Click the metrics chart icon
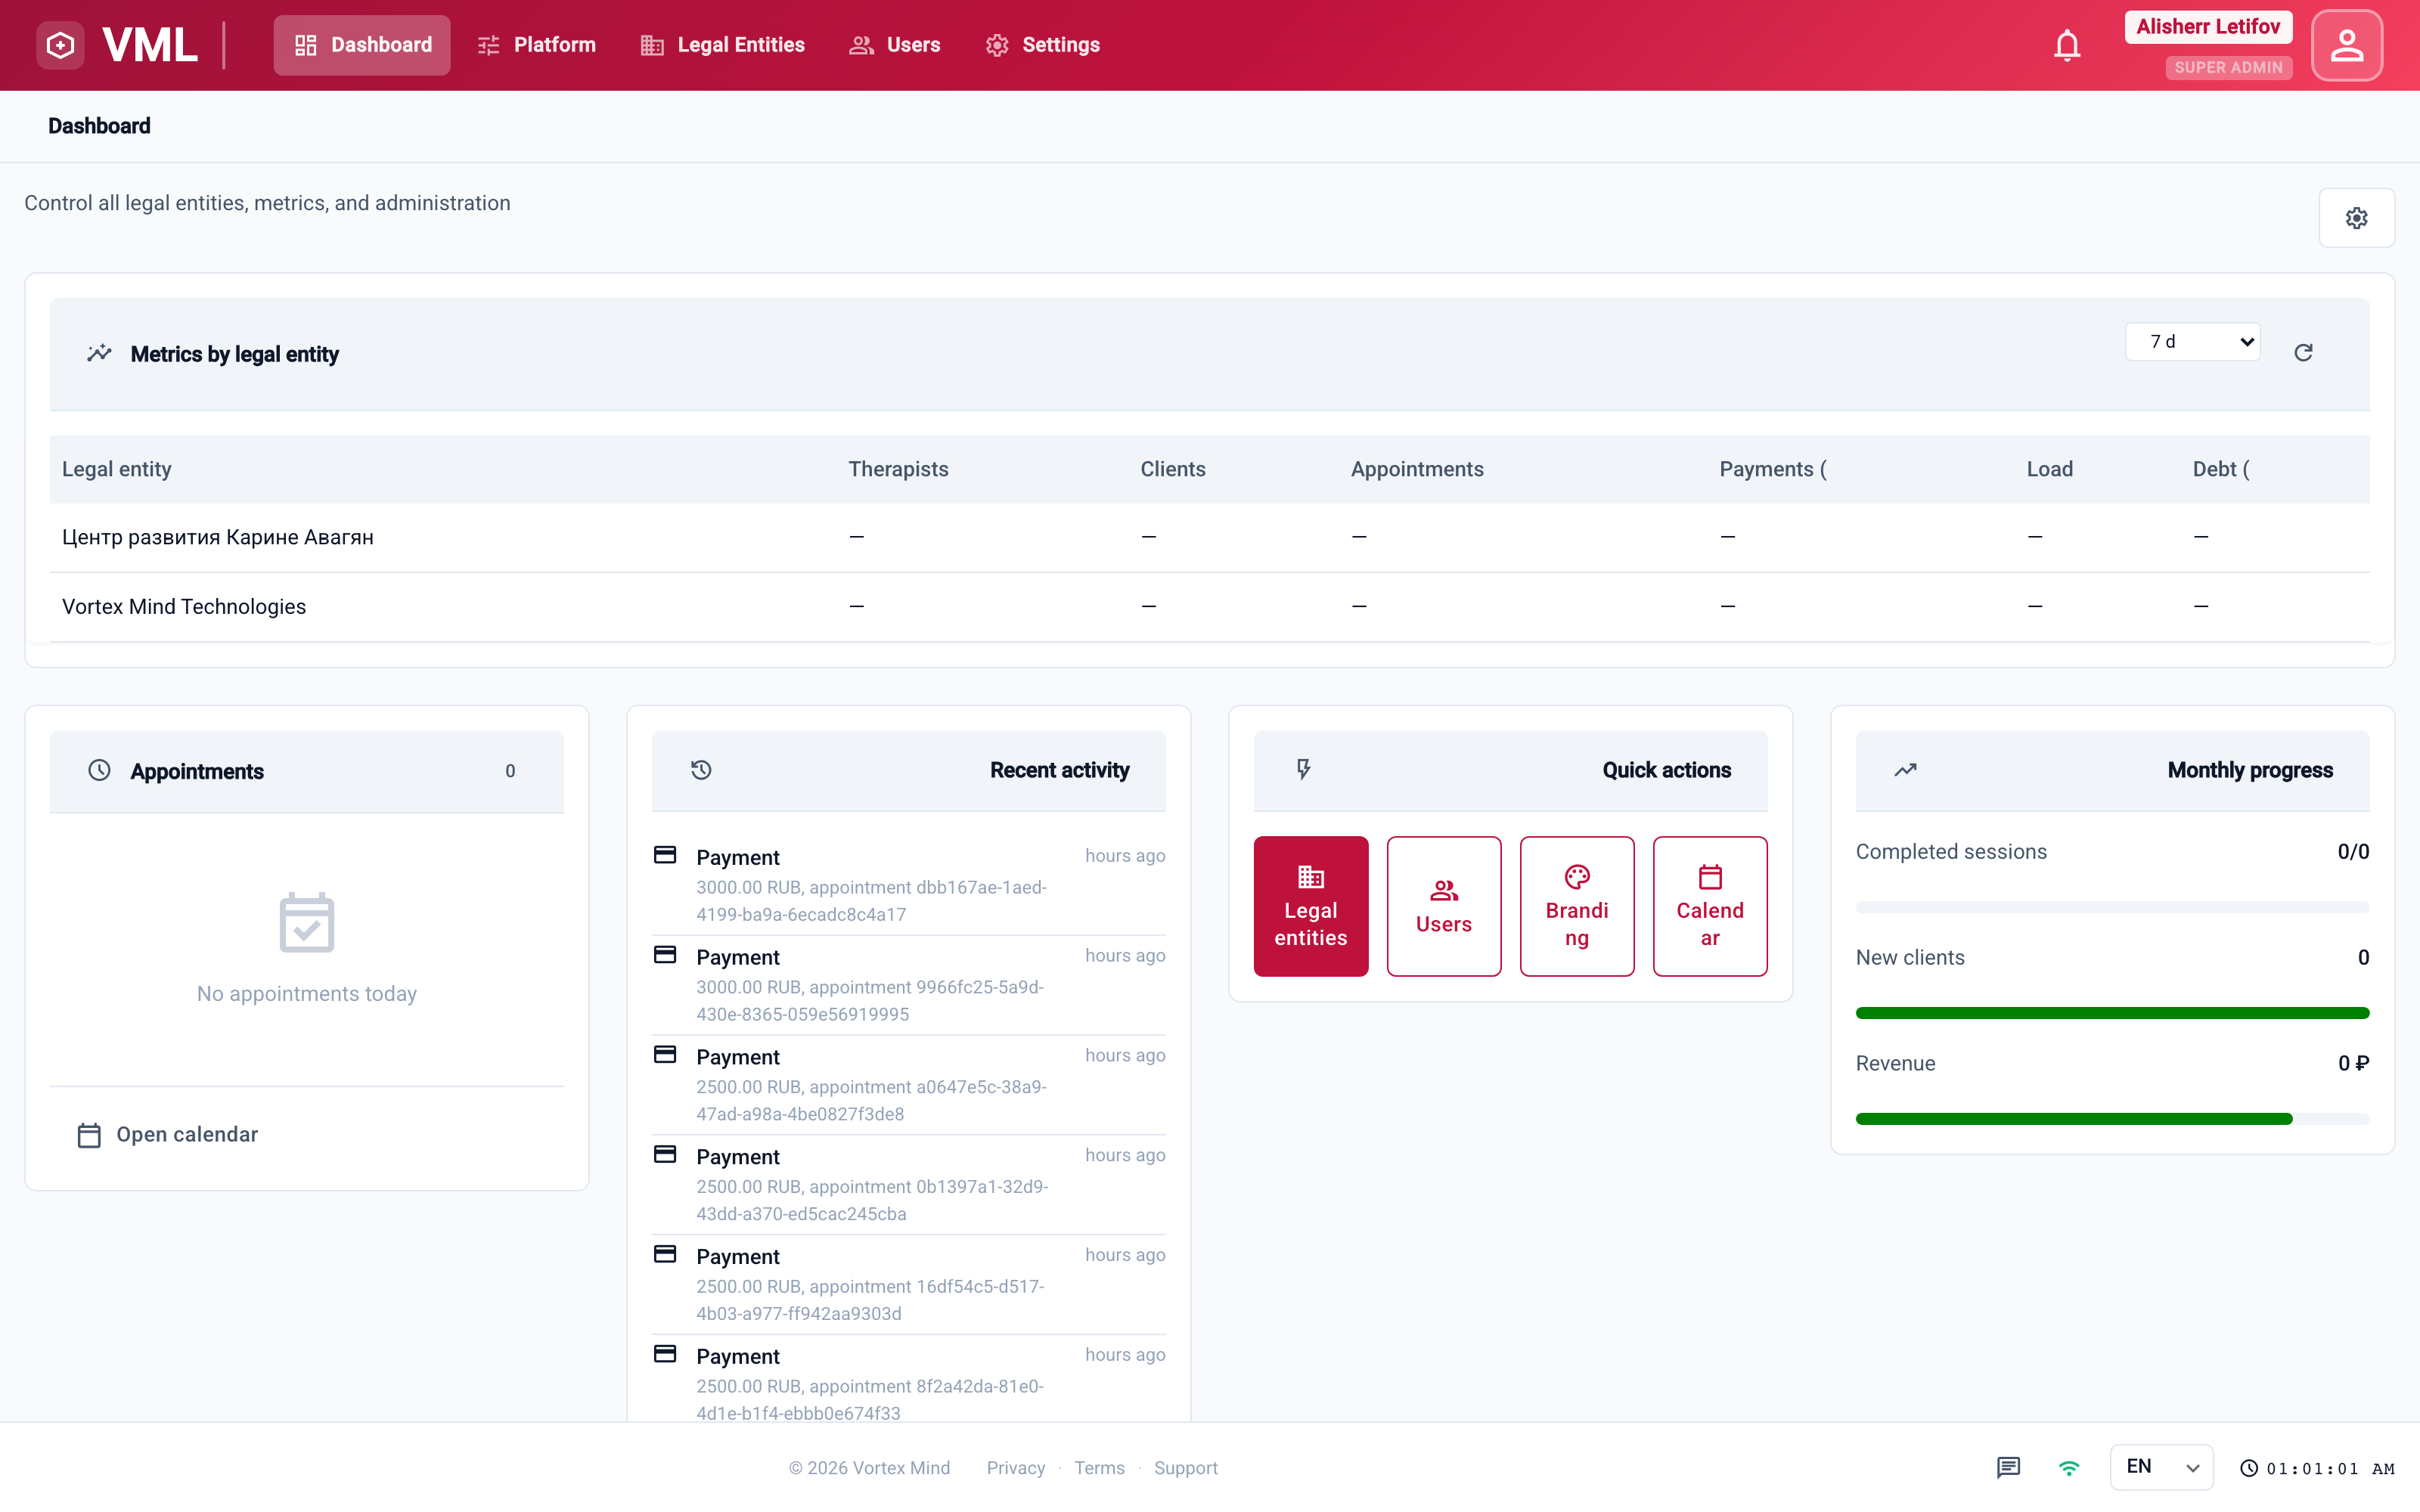This screenshot has width=2420, height=1512. [x=99, y=353]
